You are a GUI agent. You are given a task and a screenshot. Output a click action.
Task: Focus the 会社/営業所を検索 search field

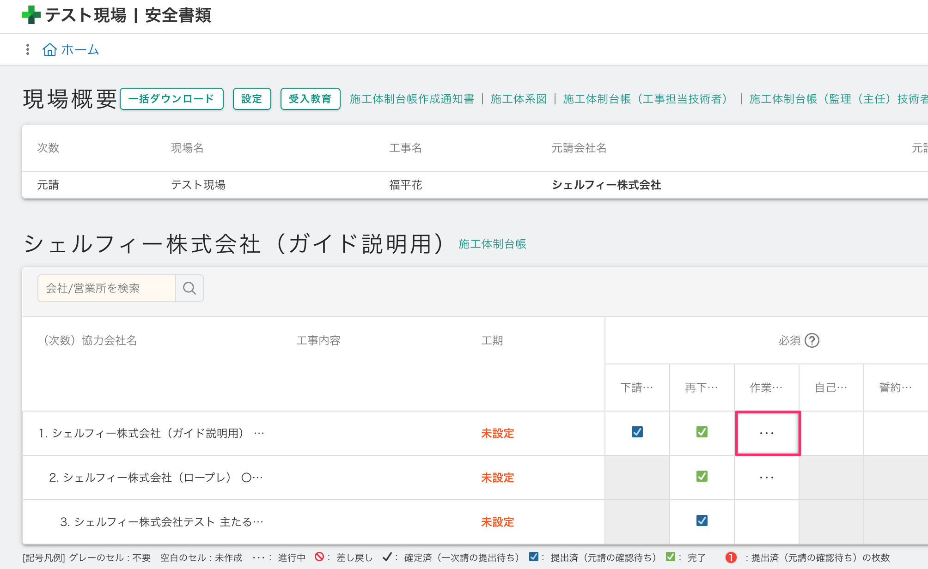(107, 288)
